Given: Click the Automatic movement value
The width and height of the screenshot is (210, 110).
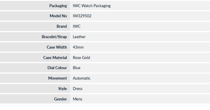Looking at the screenshot, I should pyautogui.click(x=82, y=78).
